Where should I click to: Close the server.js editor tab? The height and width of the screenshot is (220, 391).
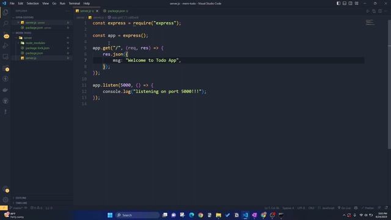[97, 11]
